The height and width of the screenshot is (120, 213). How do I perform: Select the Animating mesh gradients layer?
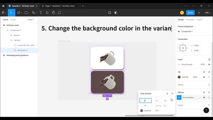pos(17,55)
